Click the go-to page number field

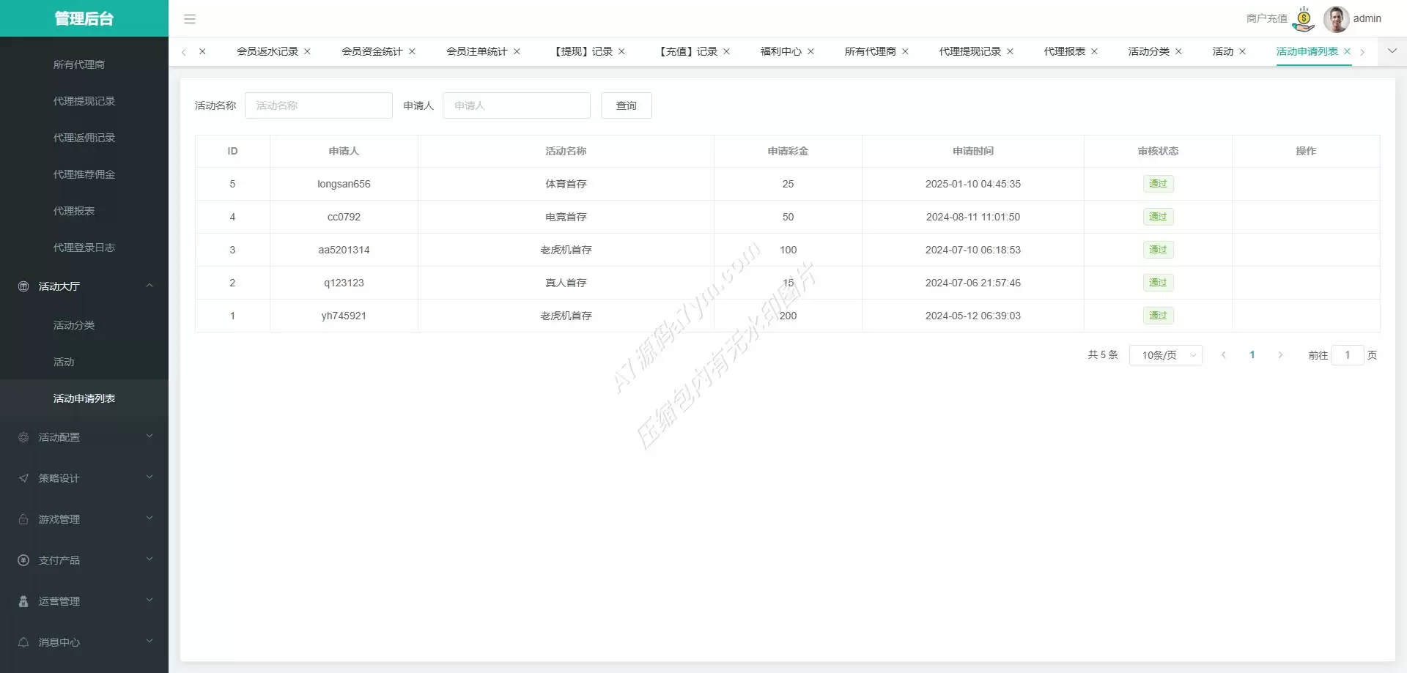click(1347, 355)
